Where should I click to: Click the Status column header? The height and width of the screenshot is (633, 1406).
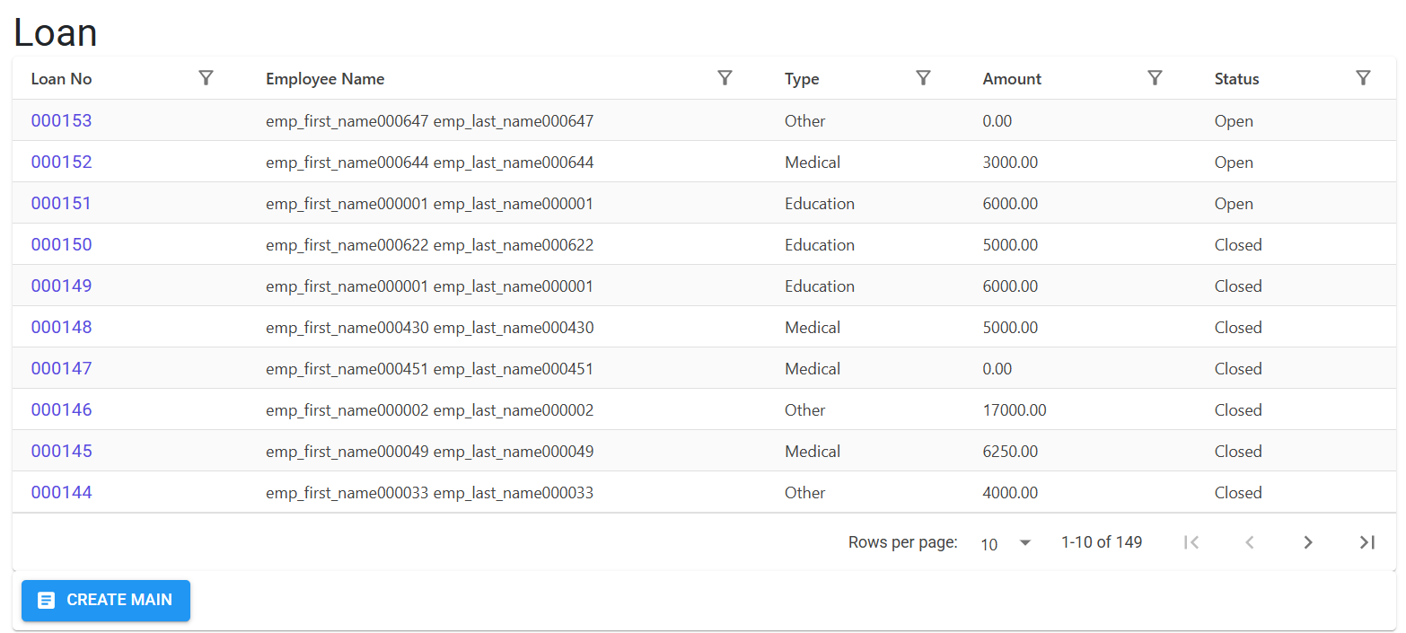(1236, 79)
